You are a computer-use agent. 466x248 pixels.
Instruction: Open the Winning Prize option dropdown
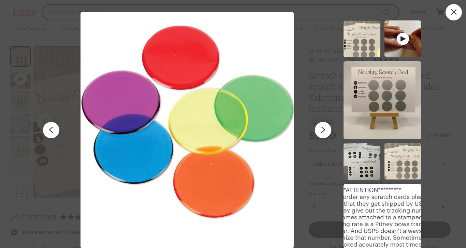tap(380, 164)
